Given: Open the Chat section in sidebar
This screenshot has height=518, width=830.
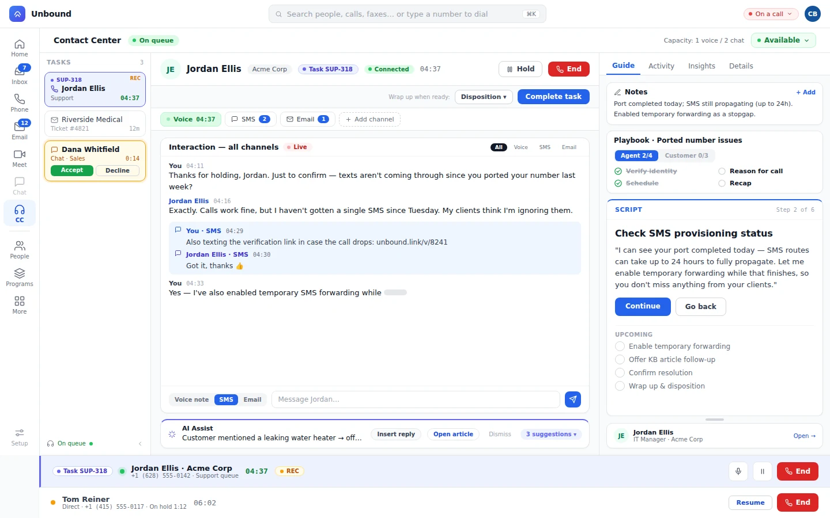Looking at the screenshot, I should pyautogui.click(x=20, y=186).
